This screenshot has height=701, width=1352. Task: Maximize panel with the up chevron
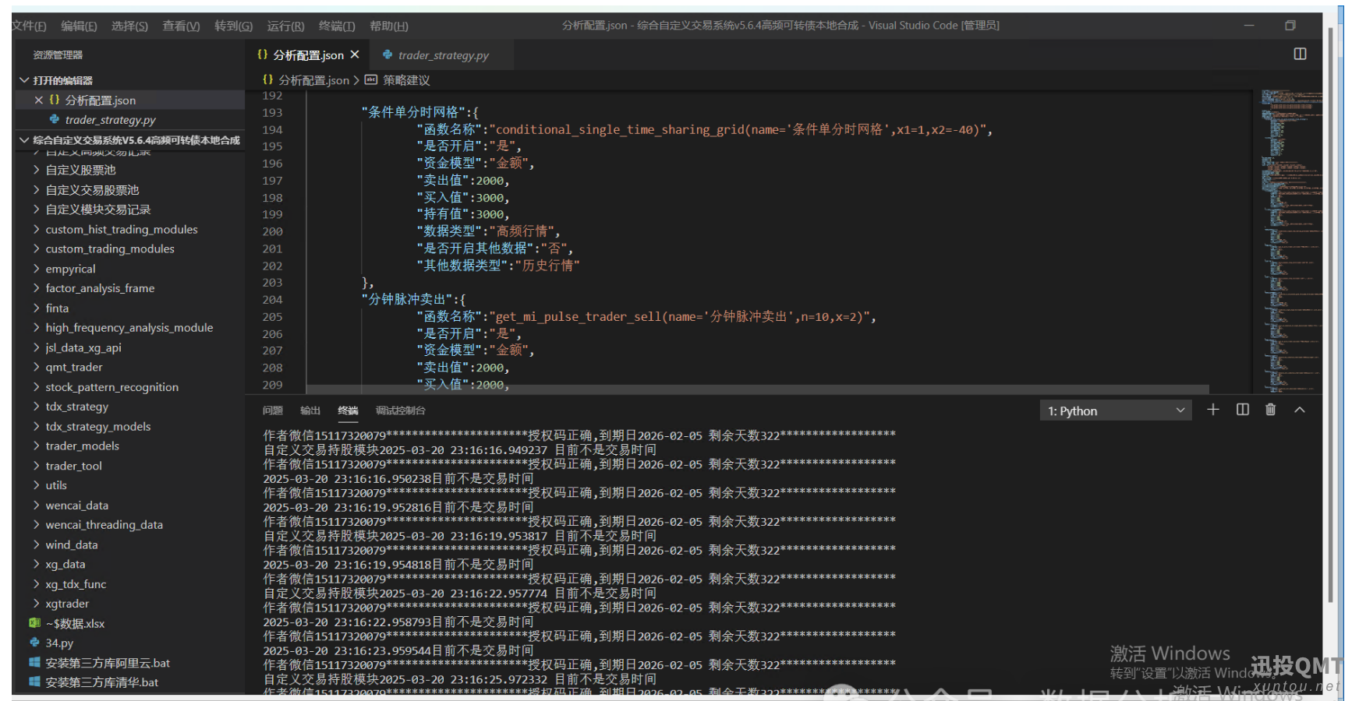point(1300,410)
